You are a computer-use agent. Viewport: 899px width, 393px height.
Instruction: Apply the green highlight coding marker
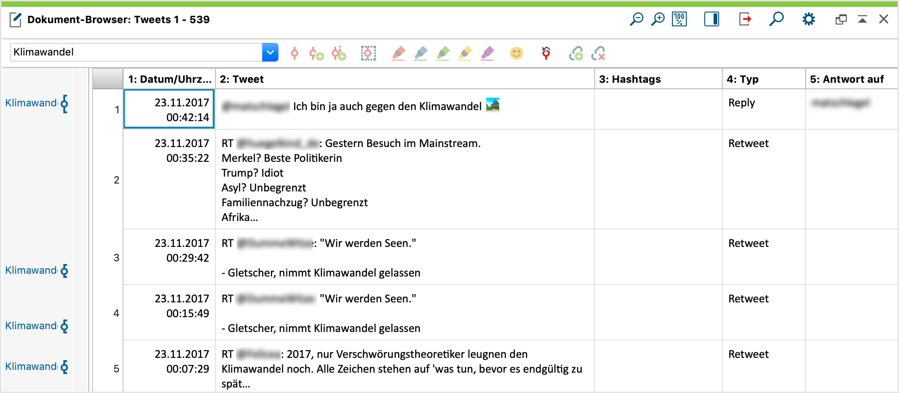443,54
